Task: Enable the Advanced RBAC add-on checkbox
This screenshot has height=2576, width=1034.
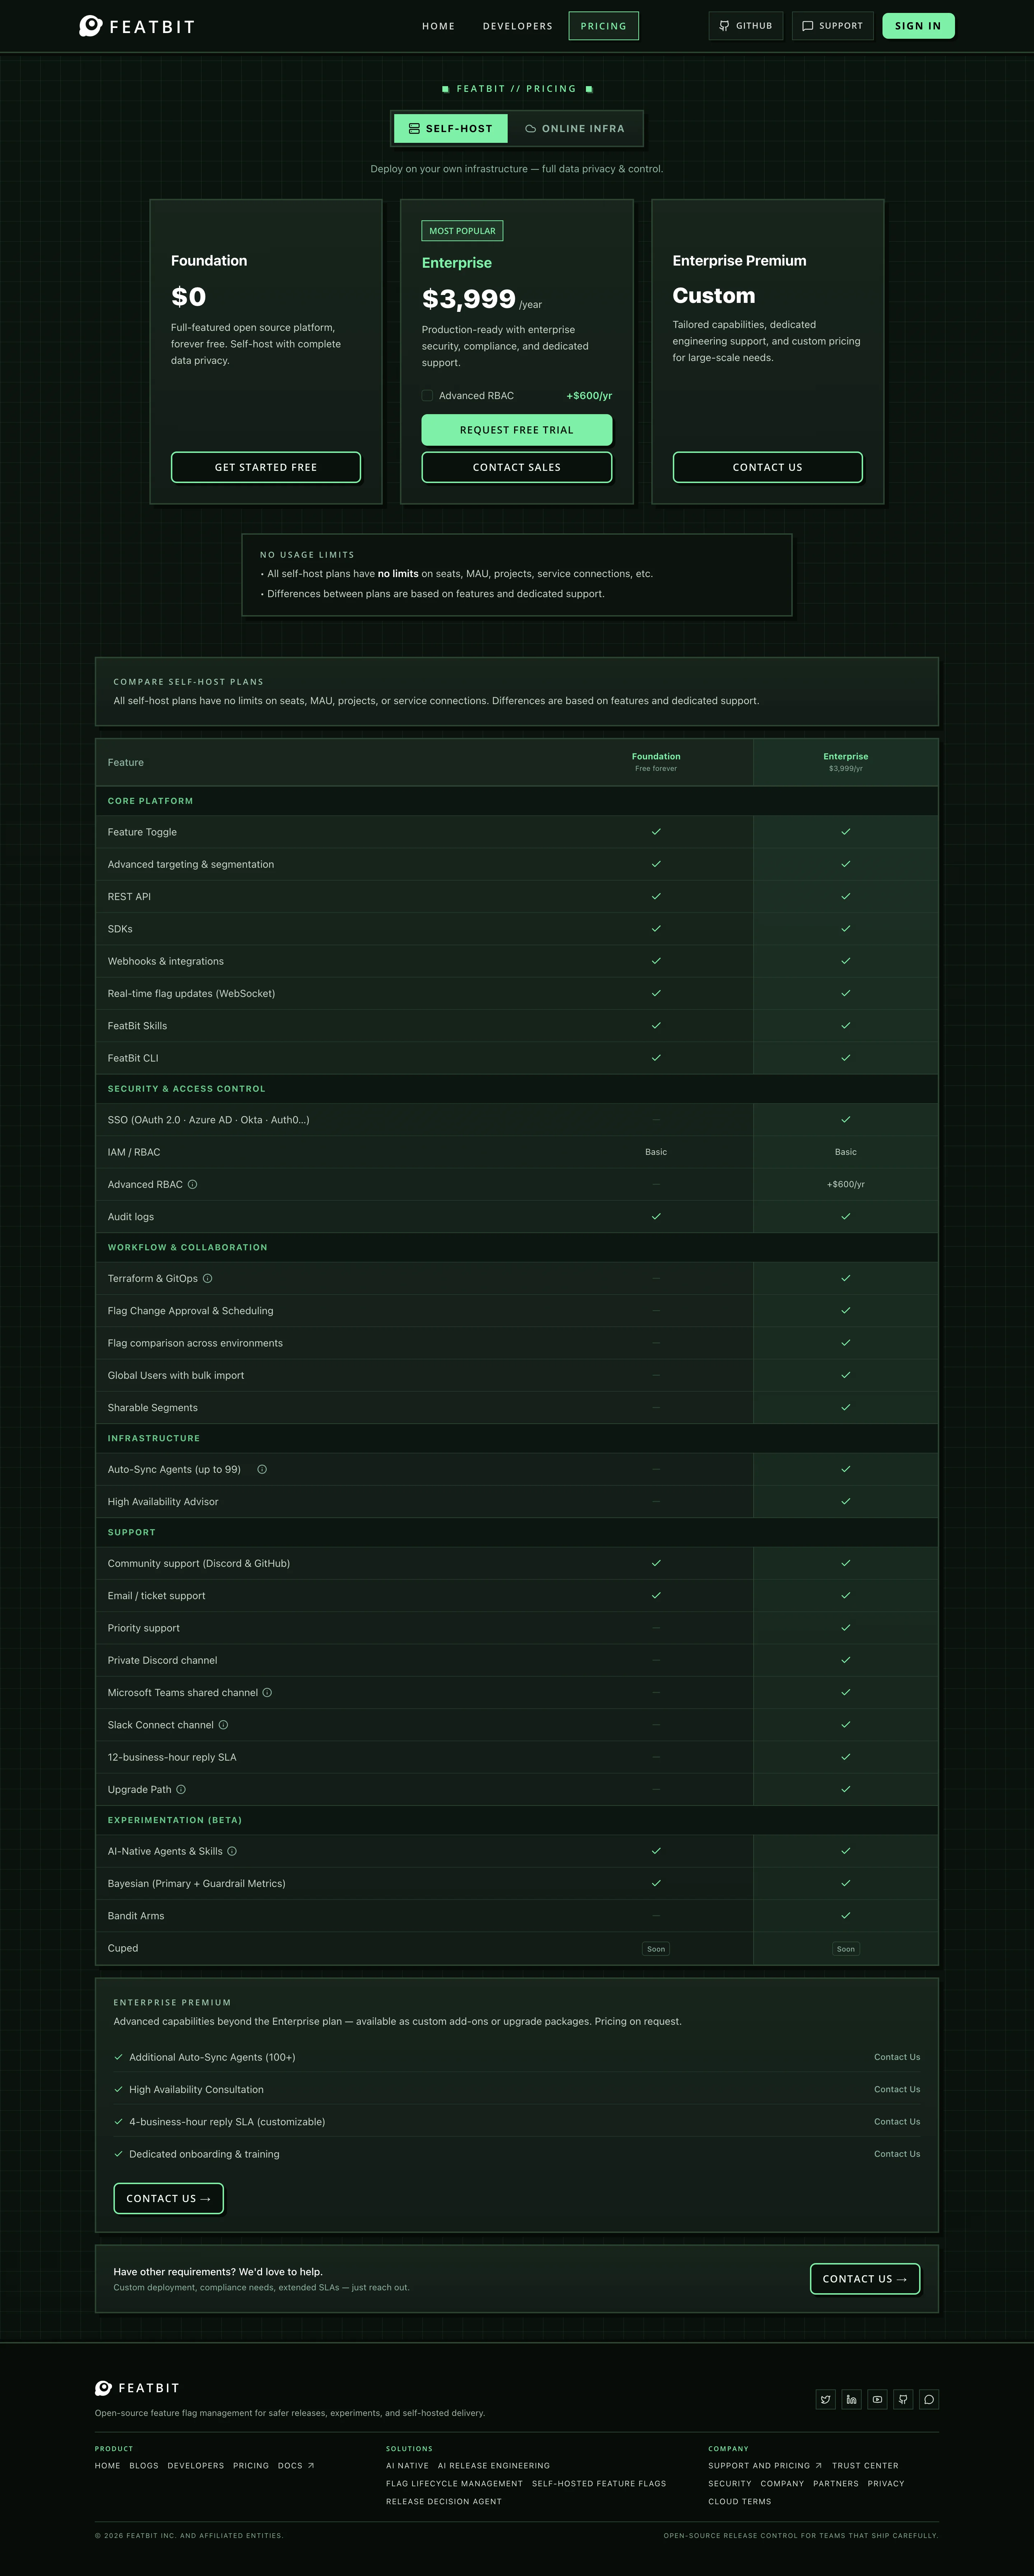Action: click(x=427, y=396)
